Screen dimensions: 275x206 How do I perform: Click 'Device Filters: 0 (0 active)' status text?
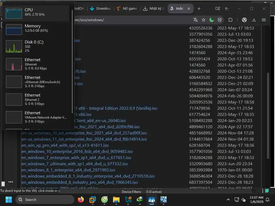coord(142,192)
